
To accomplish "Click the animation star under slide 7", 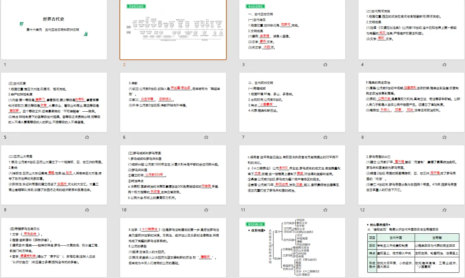I will point(325,137).
